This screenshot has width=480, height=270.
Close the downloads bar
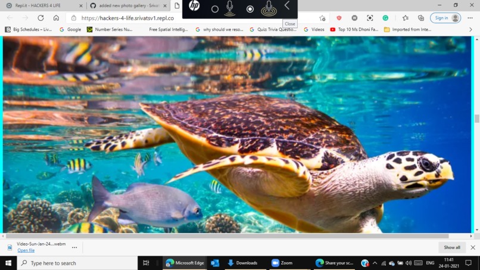tap(473, 247)
